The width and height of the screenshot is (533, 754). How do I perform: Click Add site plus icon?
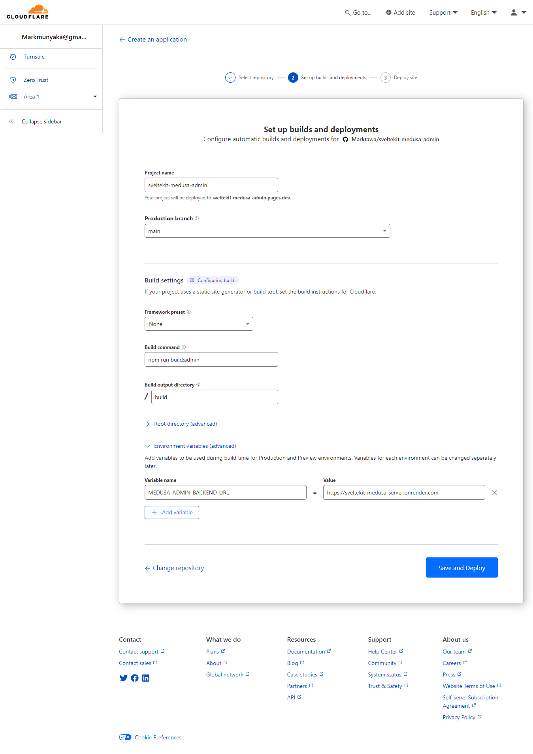[389, 13]
